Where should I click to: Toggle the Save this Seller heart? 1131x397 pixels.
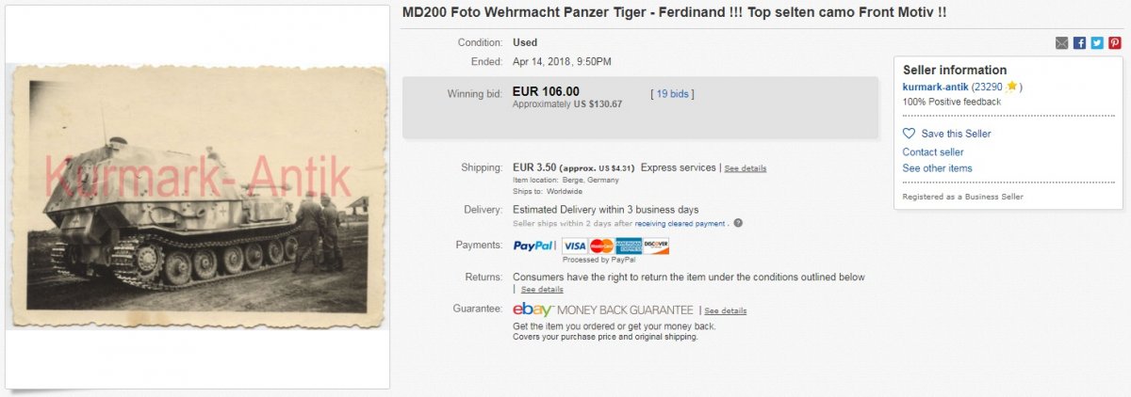click(x=910, y=134)
